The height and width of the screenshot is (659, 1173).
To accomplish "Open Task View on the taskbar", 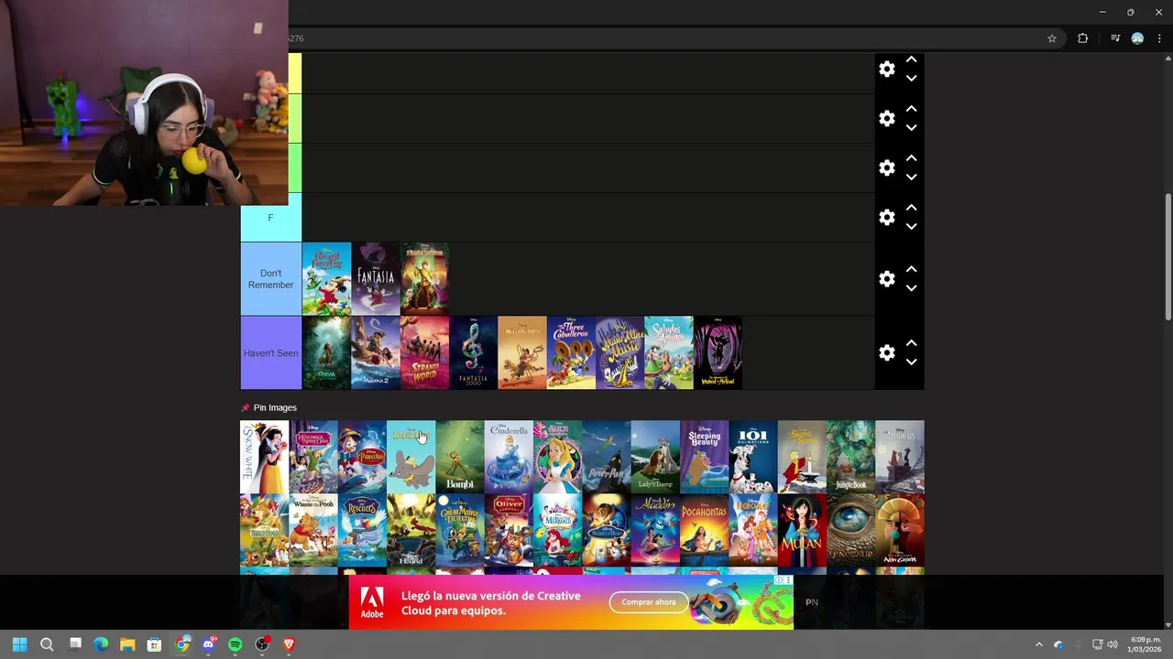I will 75,644.
